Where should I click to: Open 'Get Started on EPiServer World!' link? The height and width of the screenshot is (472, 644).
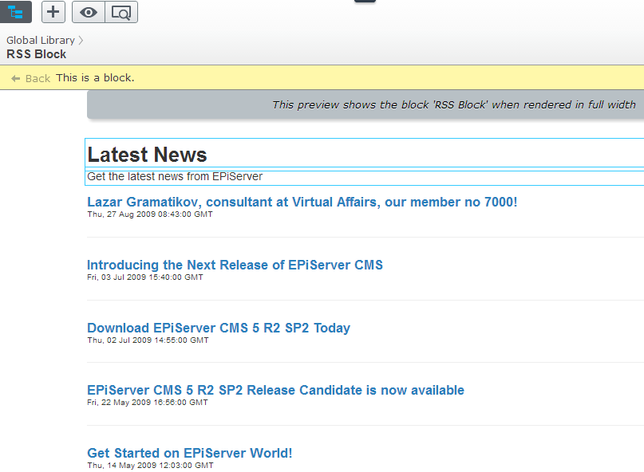189,453
